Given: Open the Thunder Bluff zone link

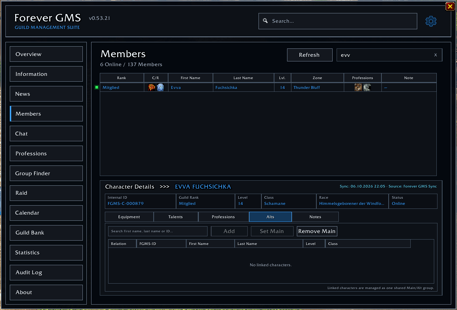Looking at the screenshot, I should 307,87.
